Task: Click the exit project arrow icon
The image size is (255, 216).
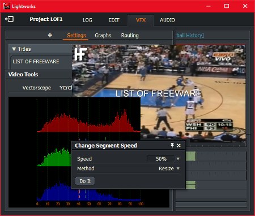Action: click(9, 19)
